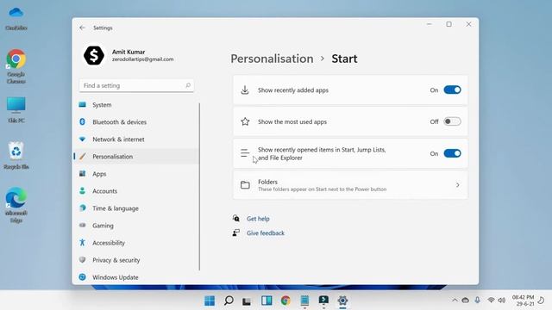The image size is (552, 310).
Task: Open the Folders settings row
Action: pyautogui.click(x=350, y=185)
